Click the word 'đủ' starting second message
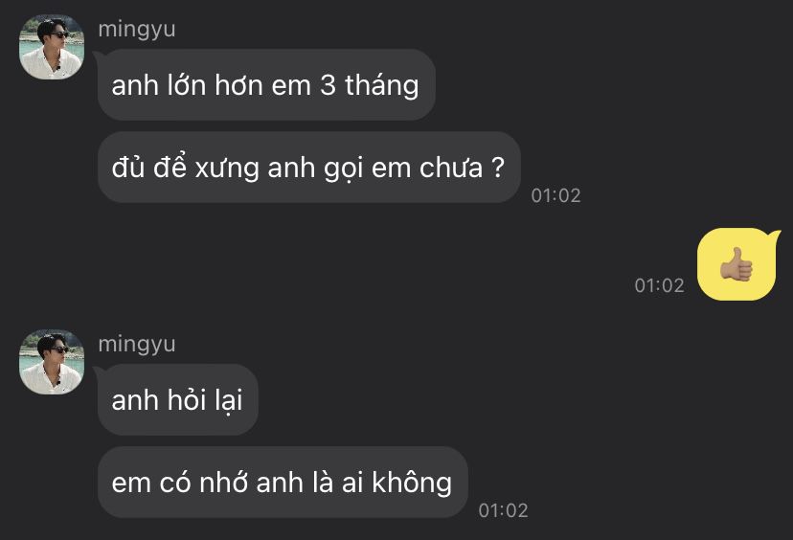The image size is (793, 540). click(x=128, y=167)
